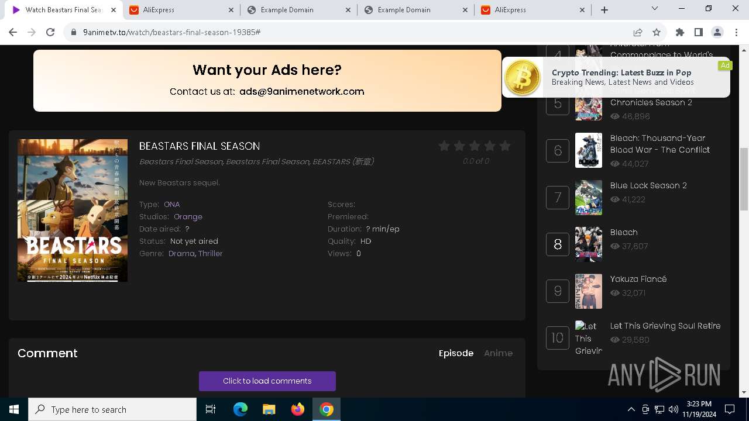This screenshot has height=421, width=749.
Task: Bookmark this tab with the star icon
Action: 657,32
